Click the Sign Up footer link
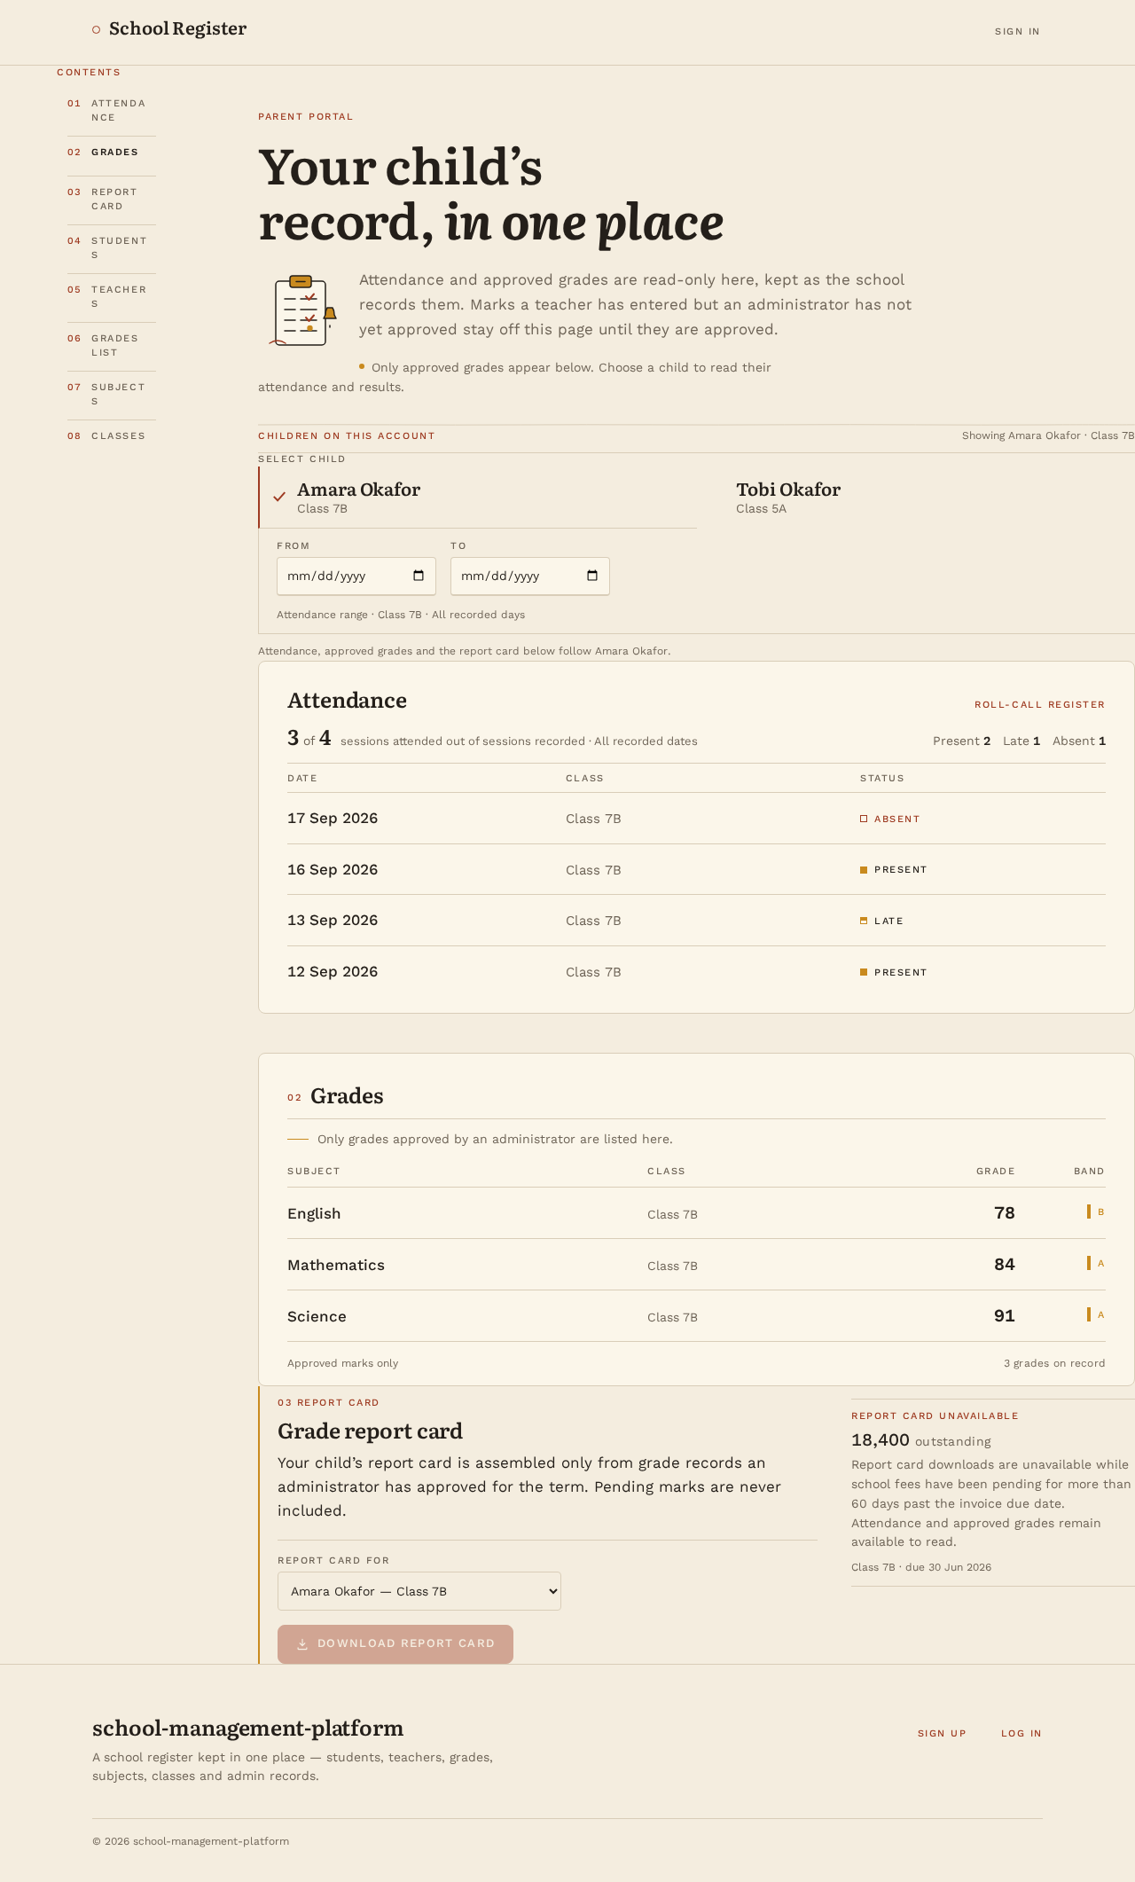This screenshot has height=1882, width=1135. coord(942,1733)
